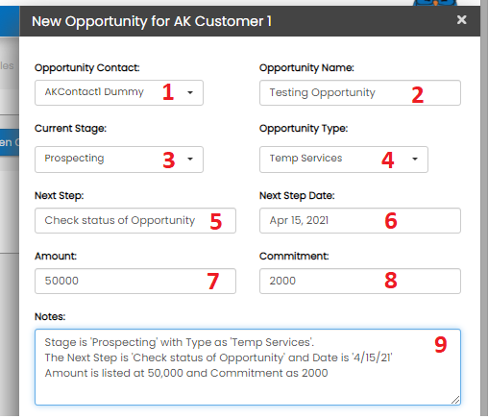Viewport: 488px width, 419px height.
Task: Click the blue tab behind the dialog
Action: click(10, 142)
